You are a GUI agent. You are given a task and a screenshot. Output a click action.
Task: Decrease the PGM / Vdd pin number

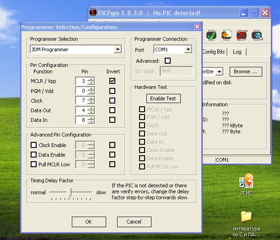91,93
